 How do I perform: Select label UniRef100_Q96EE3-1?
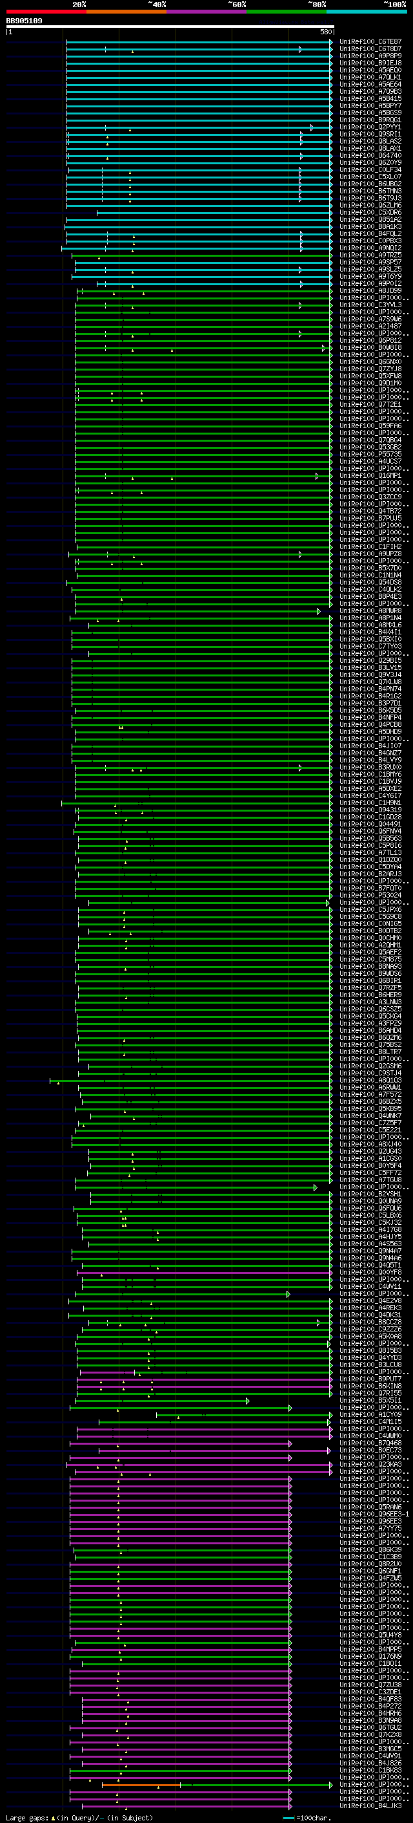(x=374, y=1514)
